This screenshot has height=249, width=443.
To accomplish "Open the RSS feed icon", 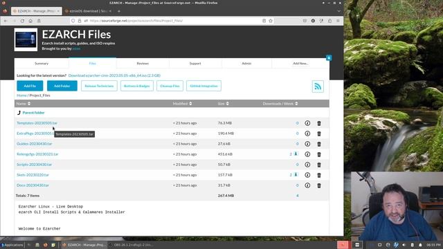I will click(318, 86).
